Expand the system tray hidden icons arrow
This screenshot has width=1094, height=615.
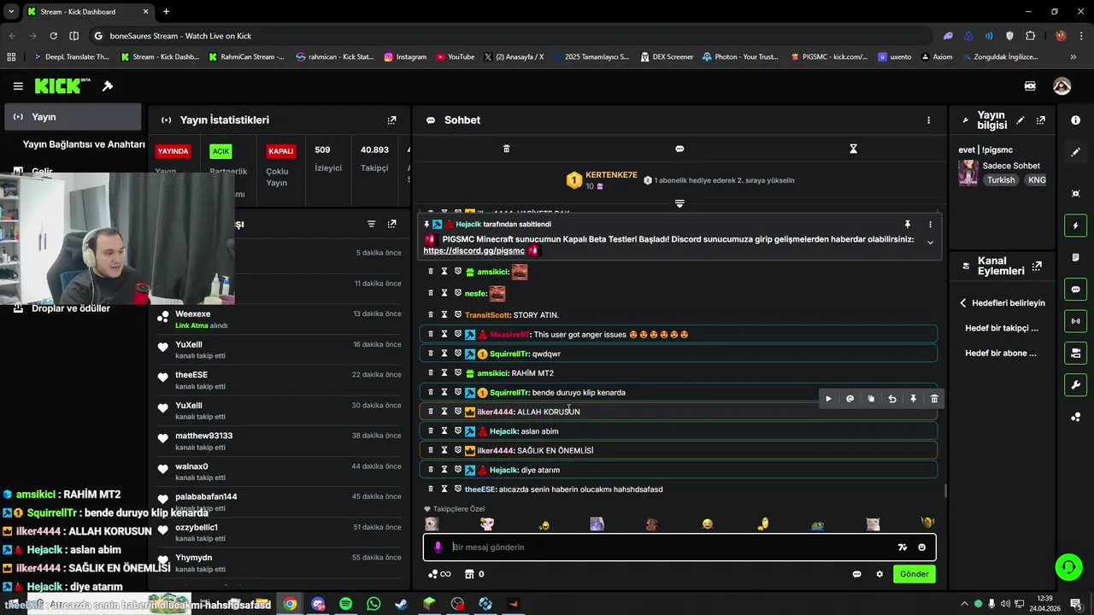click(x=964, y=604)
